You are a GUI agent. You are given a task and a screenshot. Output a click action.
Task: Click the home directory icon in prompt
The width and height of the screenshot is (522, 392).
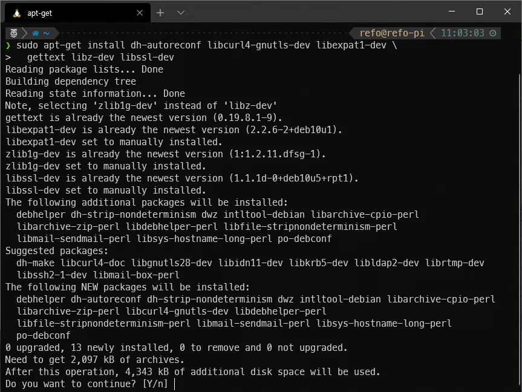click(x=36, y=33)
